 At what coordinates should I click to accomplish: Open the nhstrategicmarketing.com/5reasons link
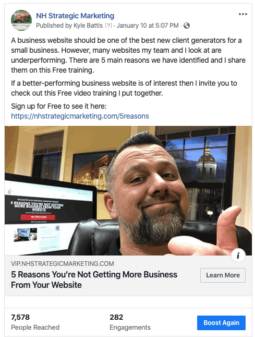80,116
